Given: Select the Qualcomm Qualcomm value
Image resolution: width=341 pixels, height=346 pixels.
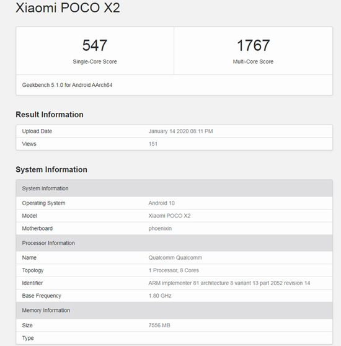Looking at the screenshot, I should tap(175, 257).
